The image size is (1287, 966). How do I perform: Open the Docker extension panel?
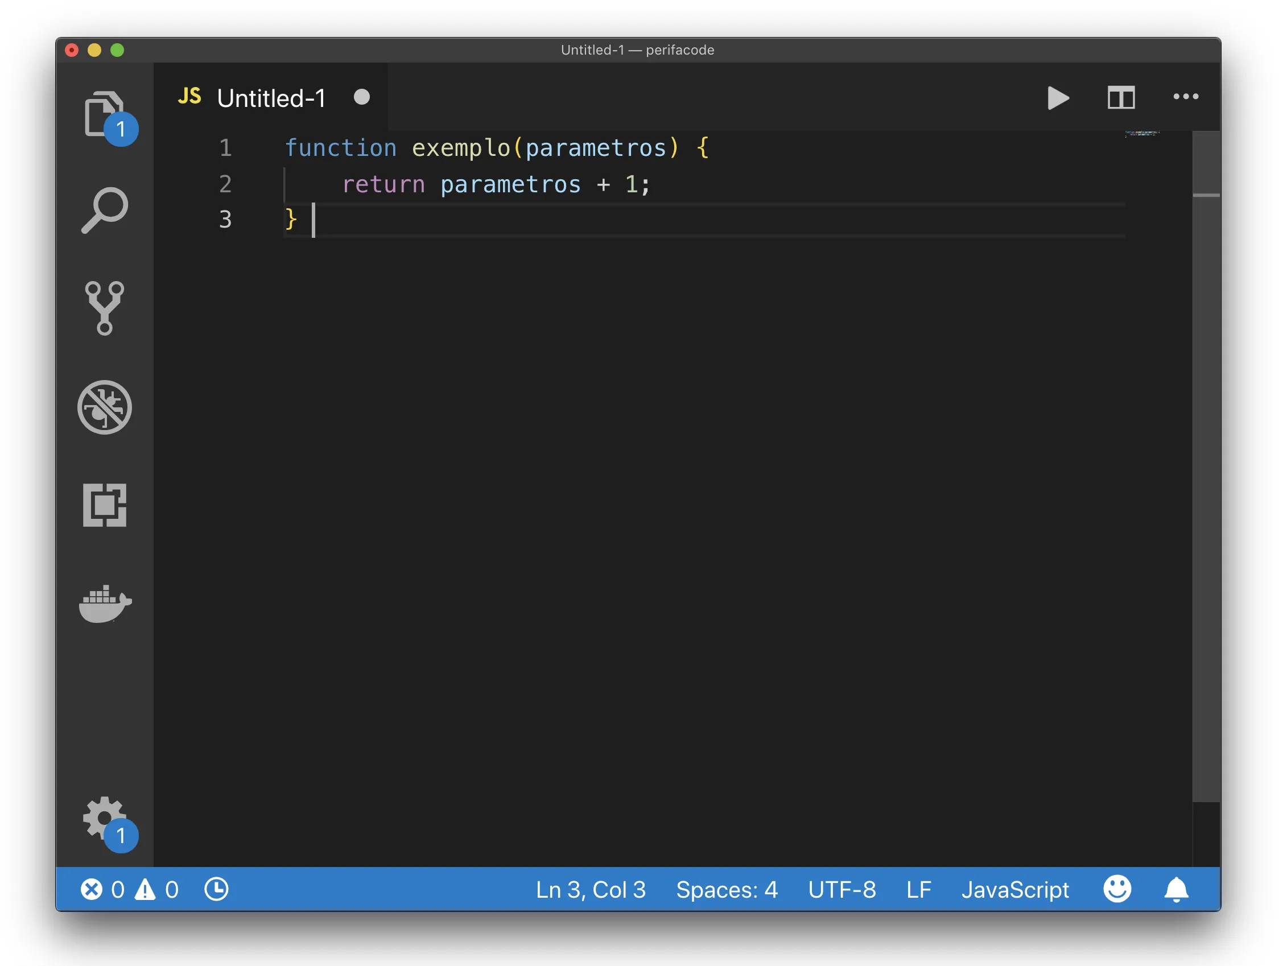(x=105, y=604)
